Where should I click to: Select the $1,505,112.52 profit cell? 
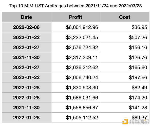click(x=75, y=118)
